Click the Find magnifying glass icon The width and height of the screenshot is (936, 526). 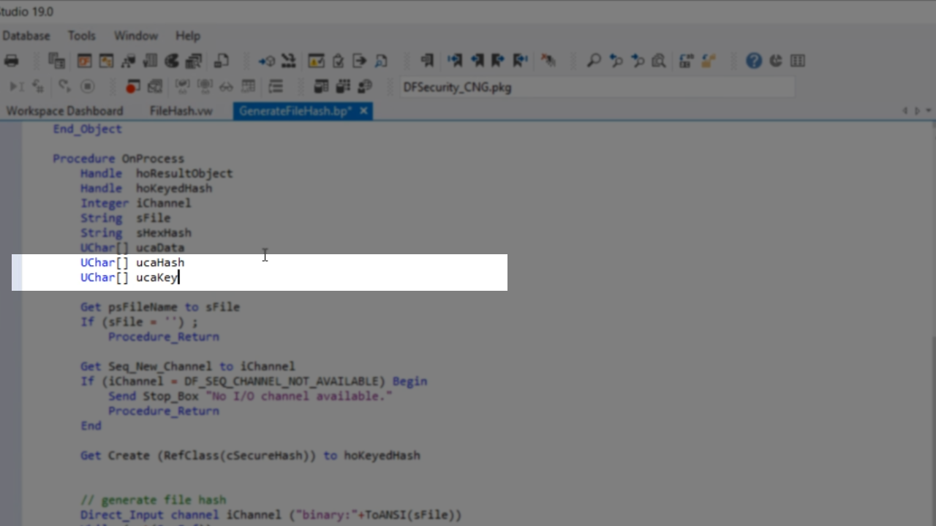594,61
